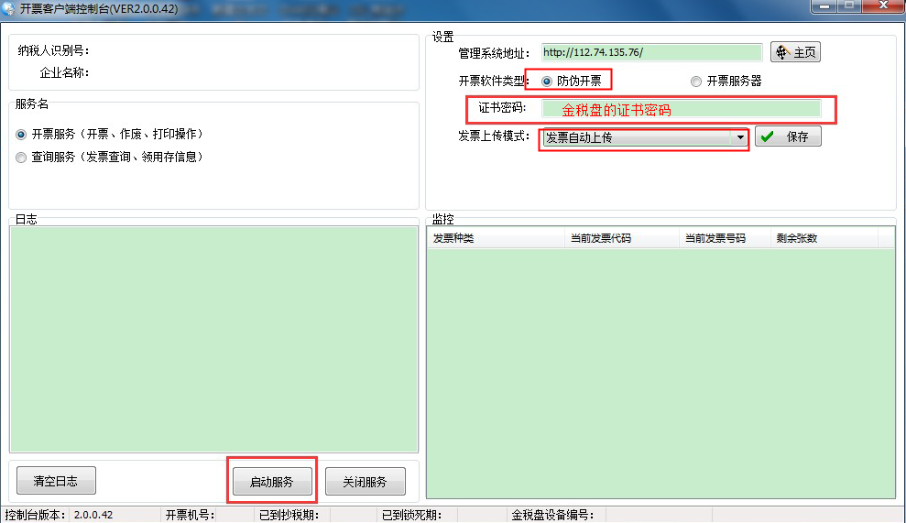Select the 开票服务器 radio button
Image resolution: width=906 pixels, height=523 pixels.
[x=696, y=82]
